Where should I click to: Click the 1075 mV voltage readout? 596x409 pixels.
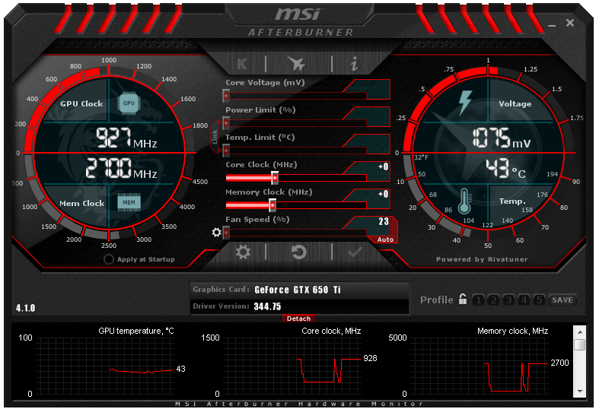(502, 138)
